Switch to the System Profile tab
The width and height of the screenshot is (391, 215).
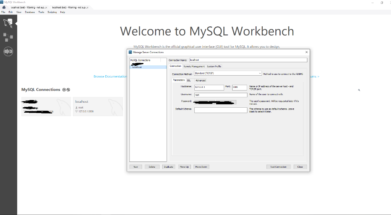tap(214, 66)
